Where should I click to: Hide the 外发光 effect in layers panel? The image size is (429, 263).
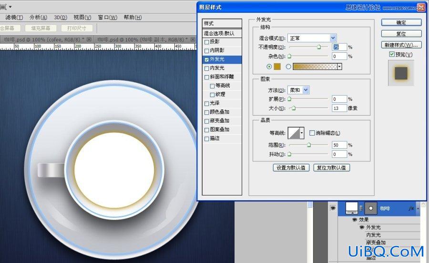click(x=362, y=227)
